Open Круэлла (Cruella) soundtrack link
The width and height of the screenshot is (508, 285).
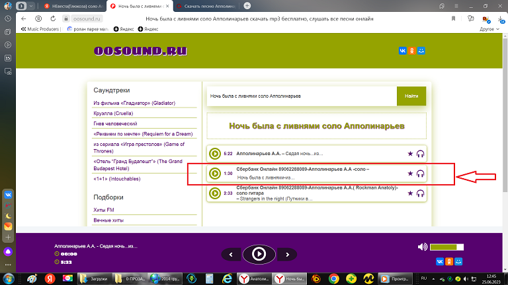point(113,113)
